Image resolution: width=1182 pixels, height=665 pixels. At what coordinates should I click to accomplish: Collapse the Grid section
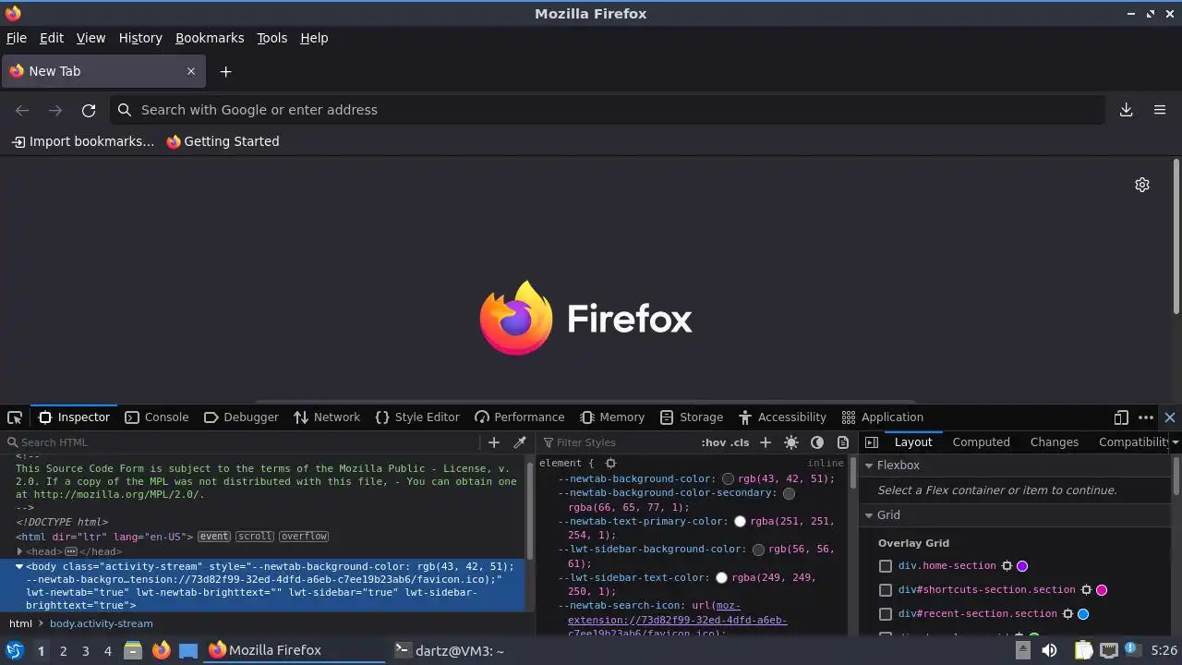click(869, 515)
